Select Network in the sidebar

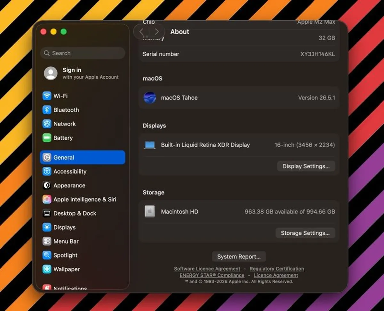click(83, 124)
